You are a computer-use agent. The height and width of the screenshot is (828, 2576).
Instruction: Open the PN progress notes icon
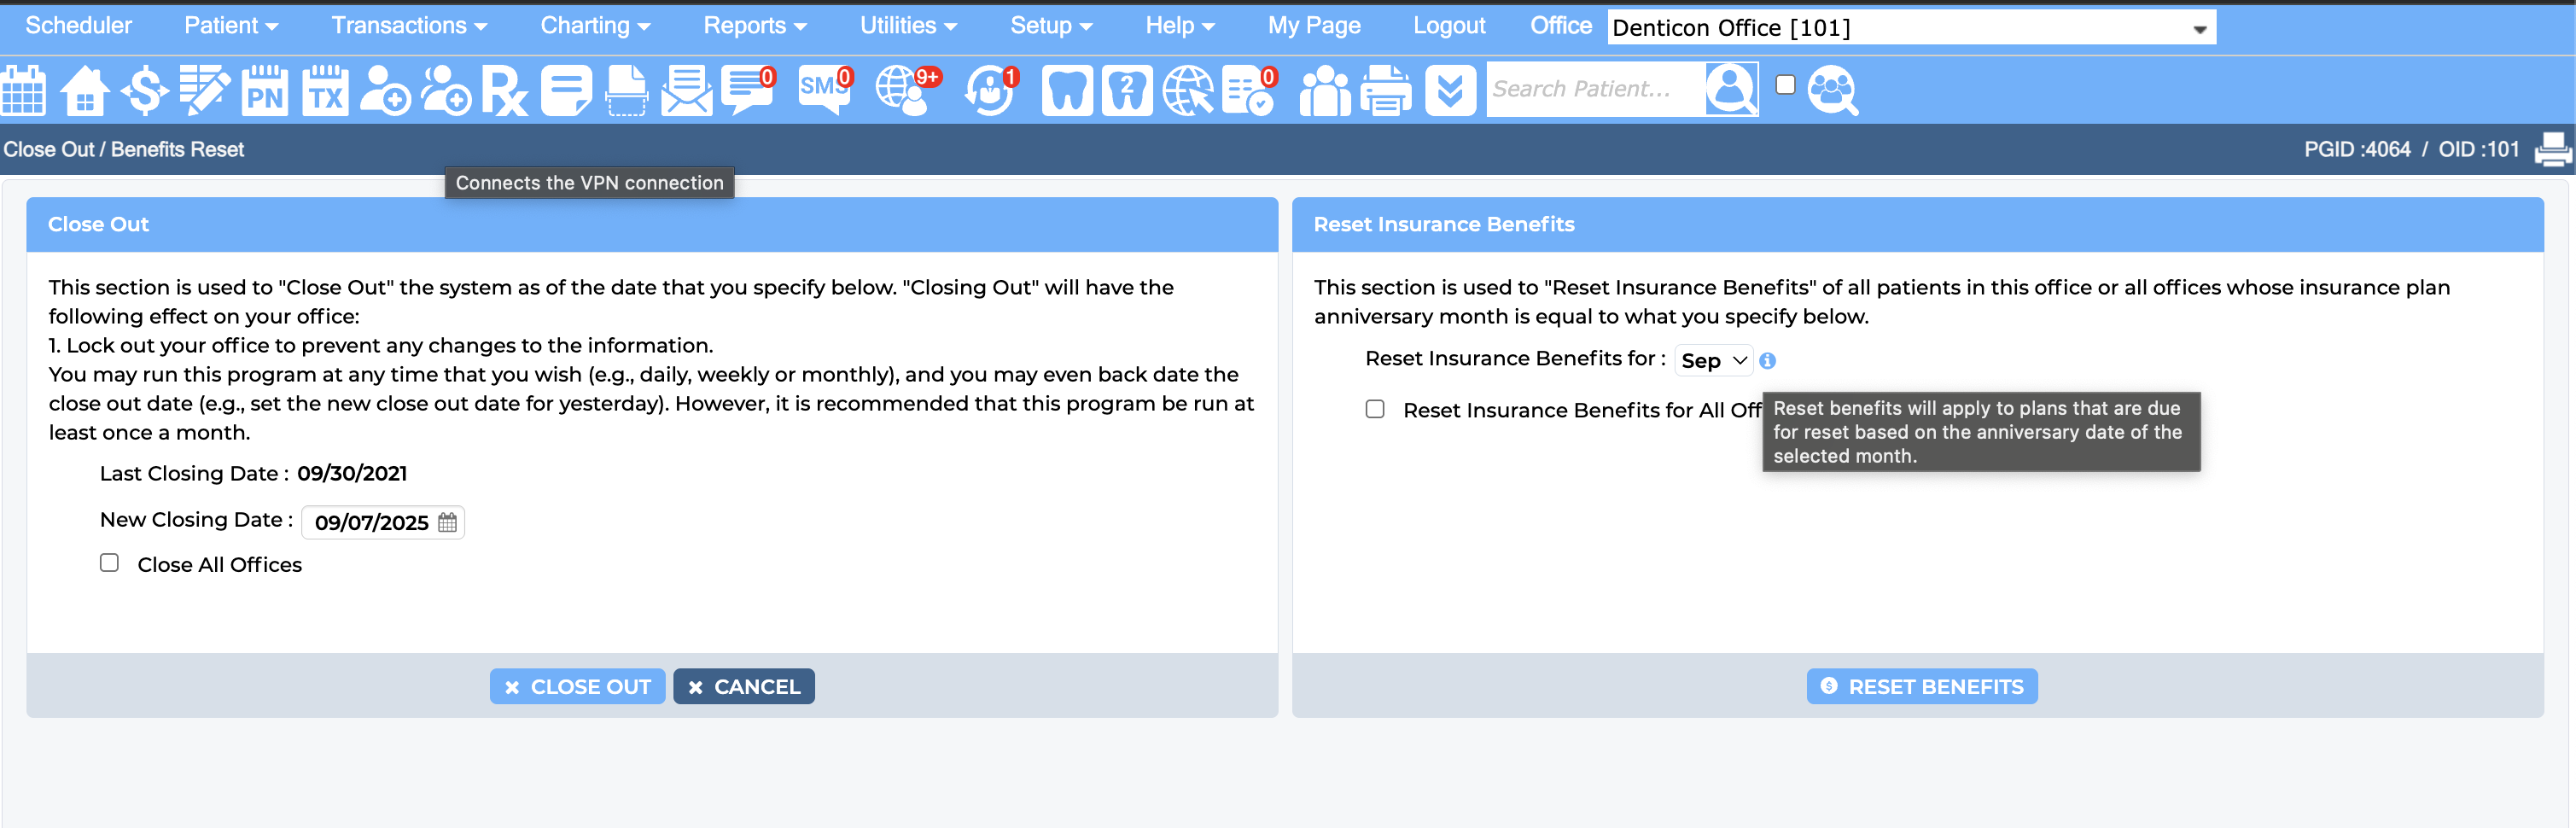pos(265,90)
